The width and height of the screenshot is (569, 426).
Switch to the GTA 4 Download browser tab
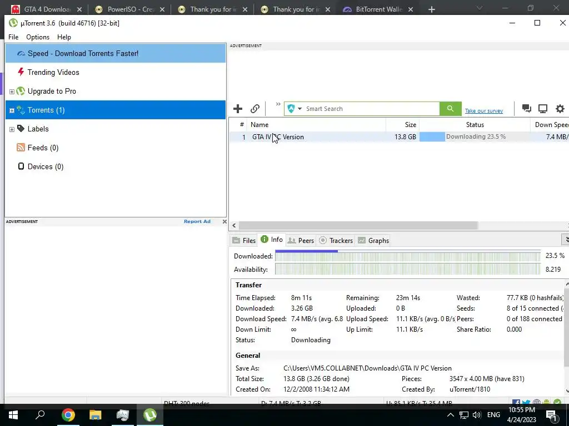[x=47, y=9]
